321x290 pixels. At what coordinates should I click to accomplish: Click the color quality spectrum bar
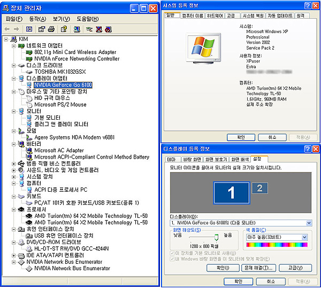click(277, 245)
